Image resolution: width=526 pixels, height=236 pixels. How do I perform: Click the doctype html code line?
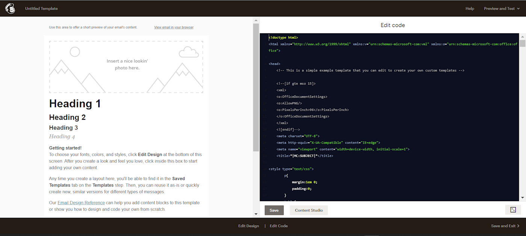[283, 38]
